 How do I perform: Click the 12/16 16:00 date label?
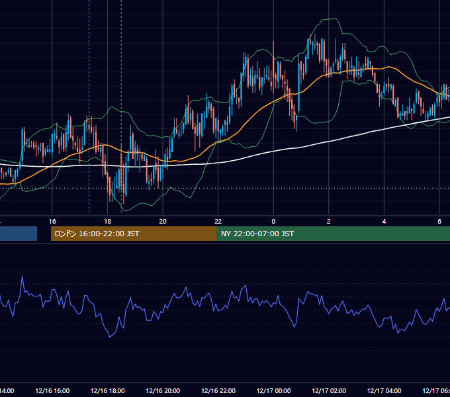(x=52, y=390)
